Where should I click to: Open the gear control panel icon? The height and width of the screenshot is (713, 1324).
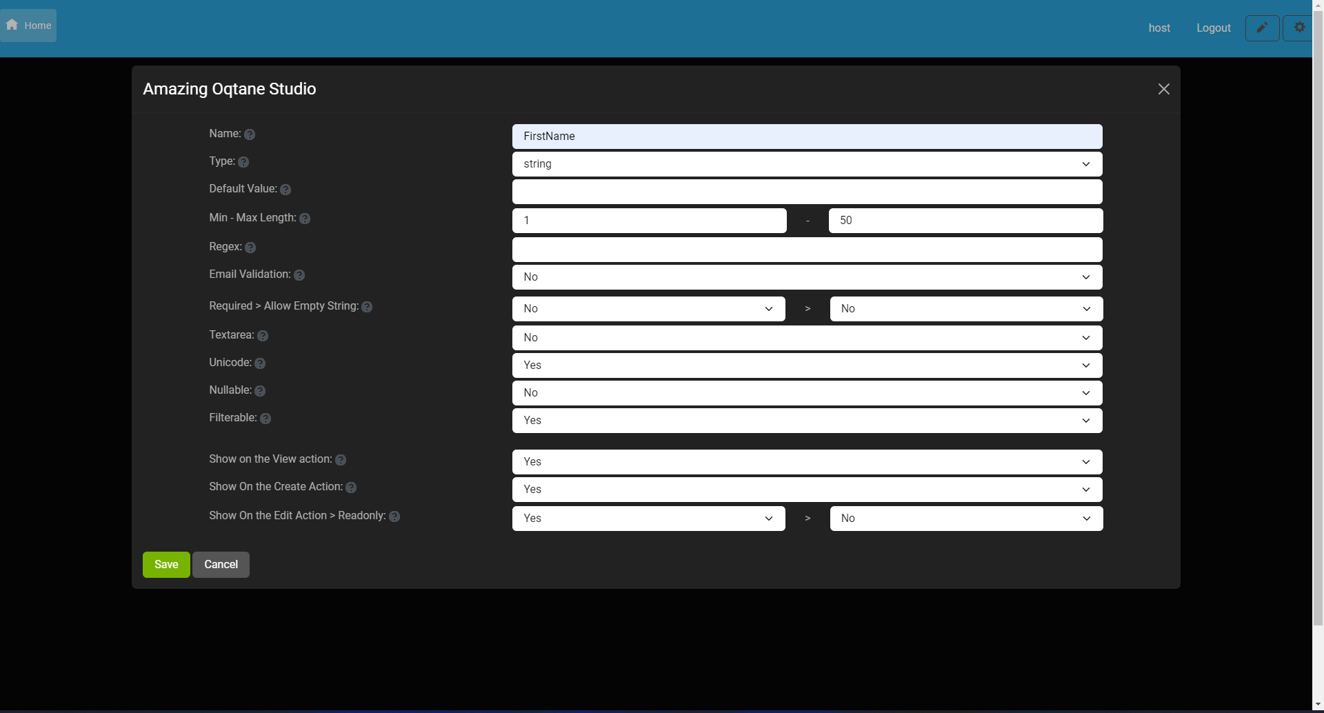pyautogui.click(x=1299, y=28)
